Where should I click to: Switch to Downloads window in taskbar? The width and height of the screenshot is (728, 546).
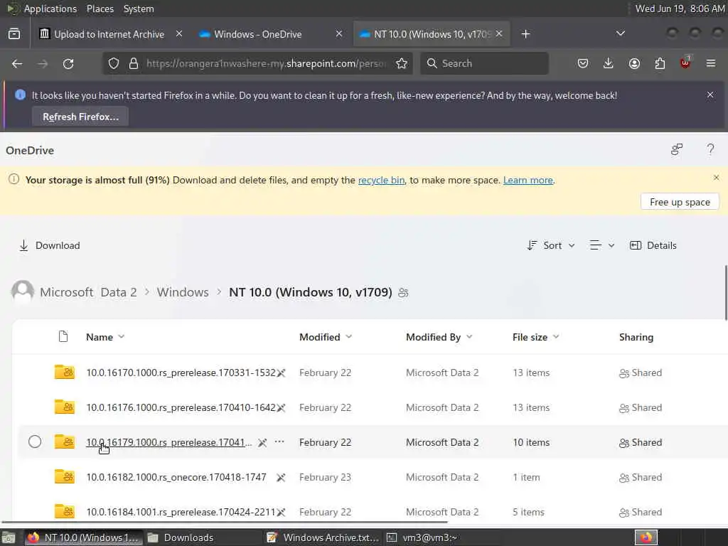181,537
